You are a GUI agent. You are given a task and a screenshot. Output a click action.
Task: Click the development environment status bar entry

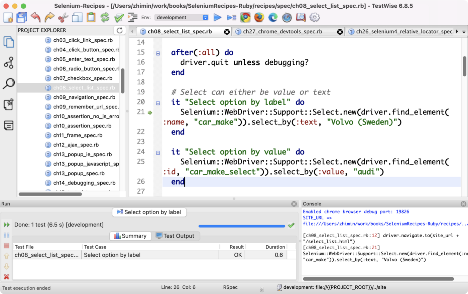click(x=331, y=287)
